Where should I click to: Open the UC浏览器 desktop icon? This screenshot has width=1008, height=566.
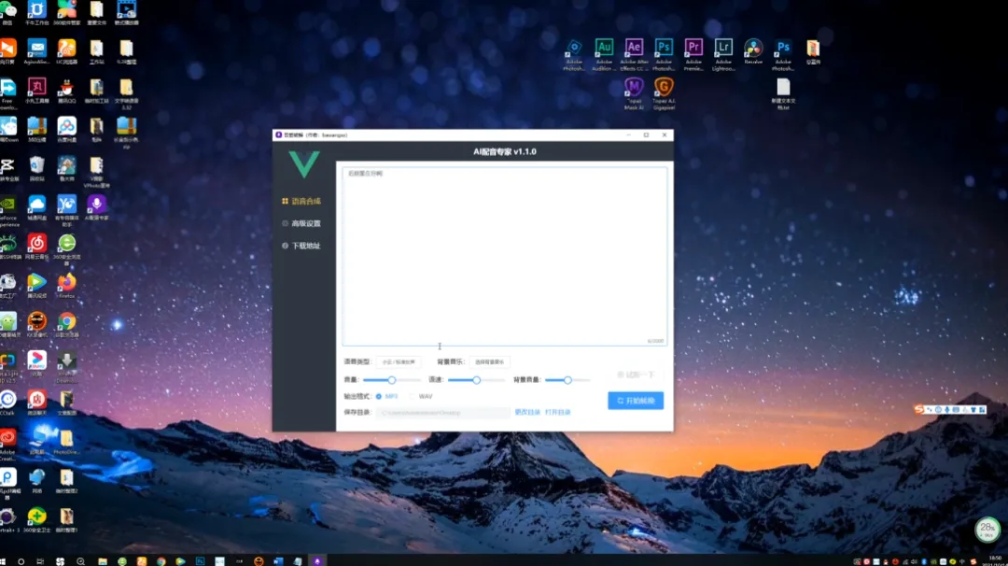66,52
